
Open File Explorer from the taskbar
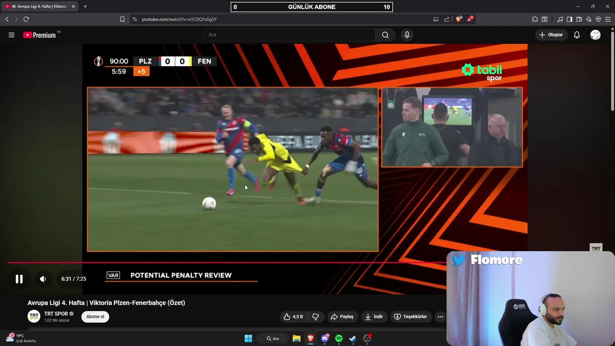296,338
